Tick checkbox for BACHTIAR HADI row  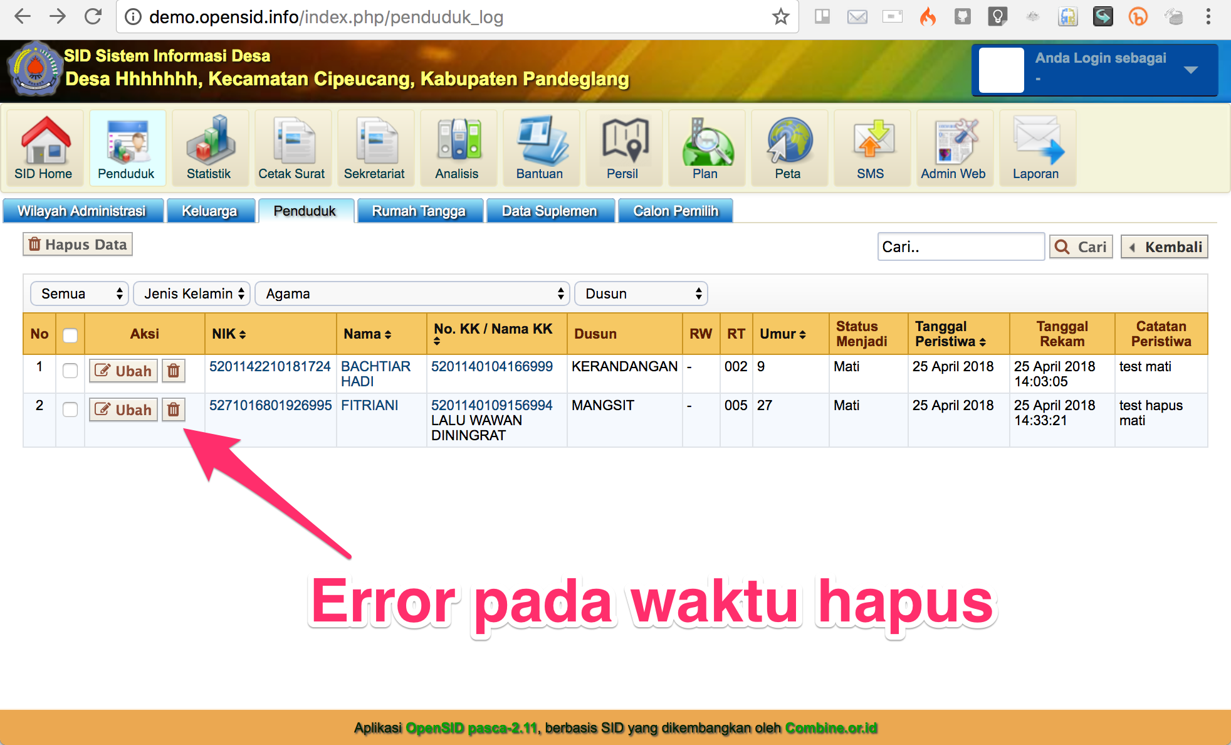(70, 371)
